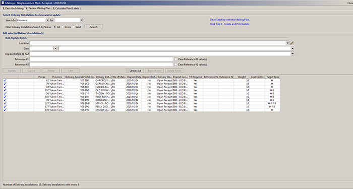Check Clear Reference #1 value(s) box
The image size is (353, 189).
pyautogui.click(x=175, y=59)
